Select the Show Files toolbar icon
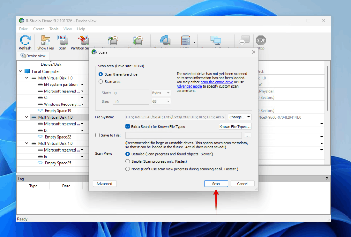 [45, 40]
